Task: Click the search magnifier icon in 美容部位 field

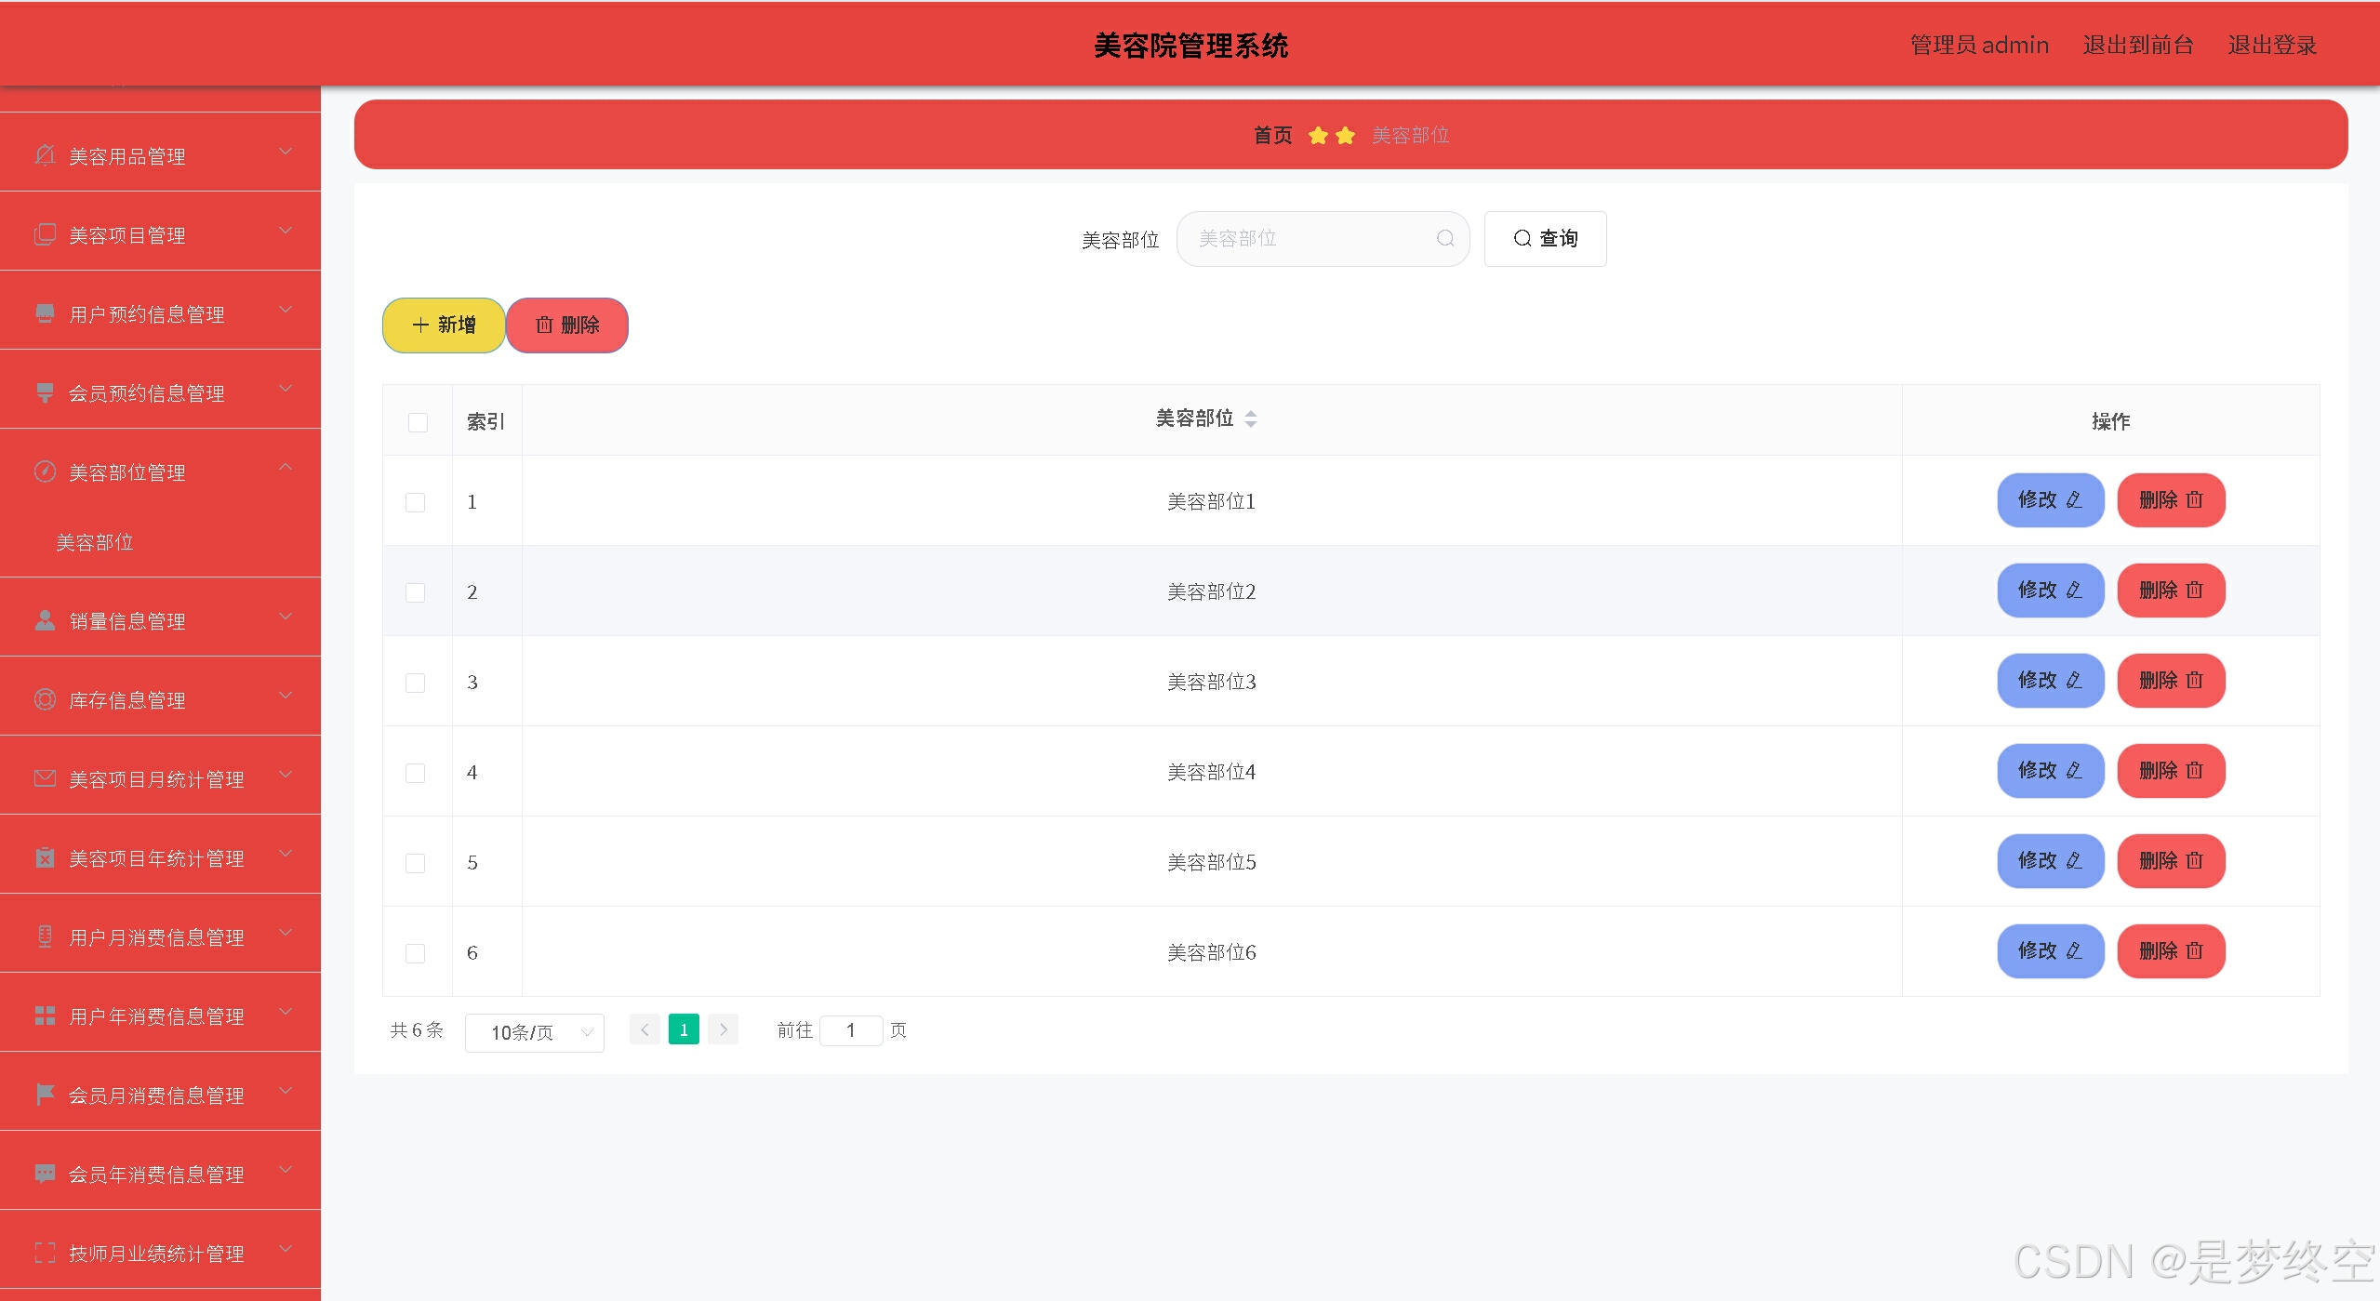Action: click(x=1444, y=239)
